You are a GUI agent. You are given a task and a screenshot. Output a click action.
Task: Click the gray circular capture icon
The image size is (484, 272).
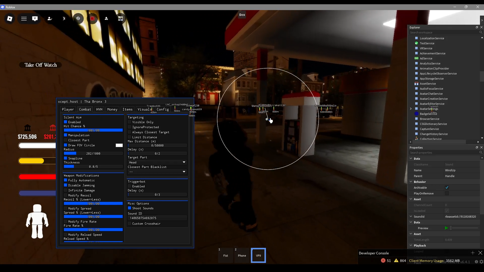click(78, 19)
